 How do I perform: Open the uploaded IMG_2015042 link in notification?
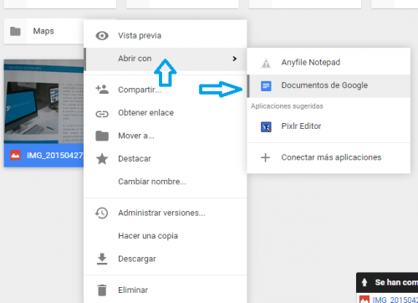coord(395,300)
